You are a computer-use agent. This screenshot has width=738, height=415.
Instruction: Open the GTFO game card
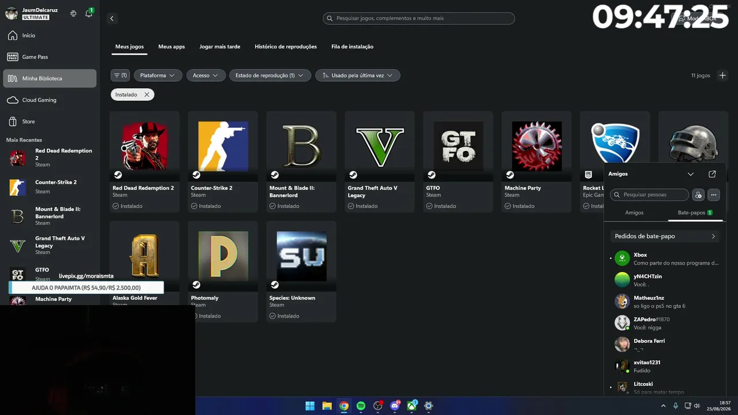pos(458,161)
